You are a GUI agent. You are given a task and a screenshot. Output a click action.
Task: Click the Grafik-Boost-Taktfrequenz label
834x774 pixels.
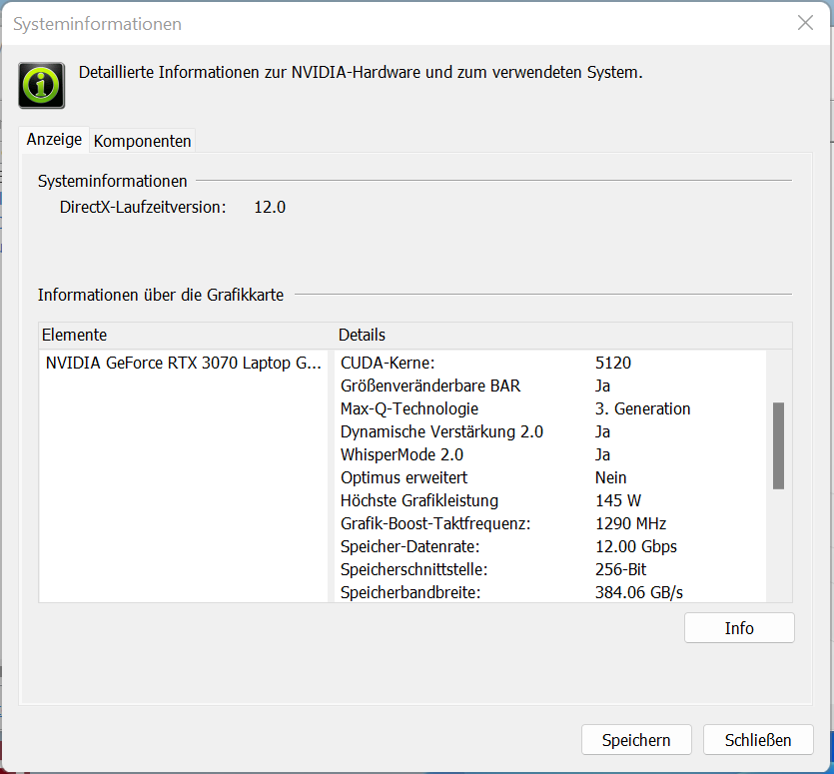435,523
